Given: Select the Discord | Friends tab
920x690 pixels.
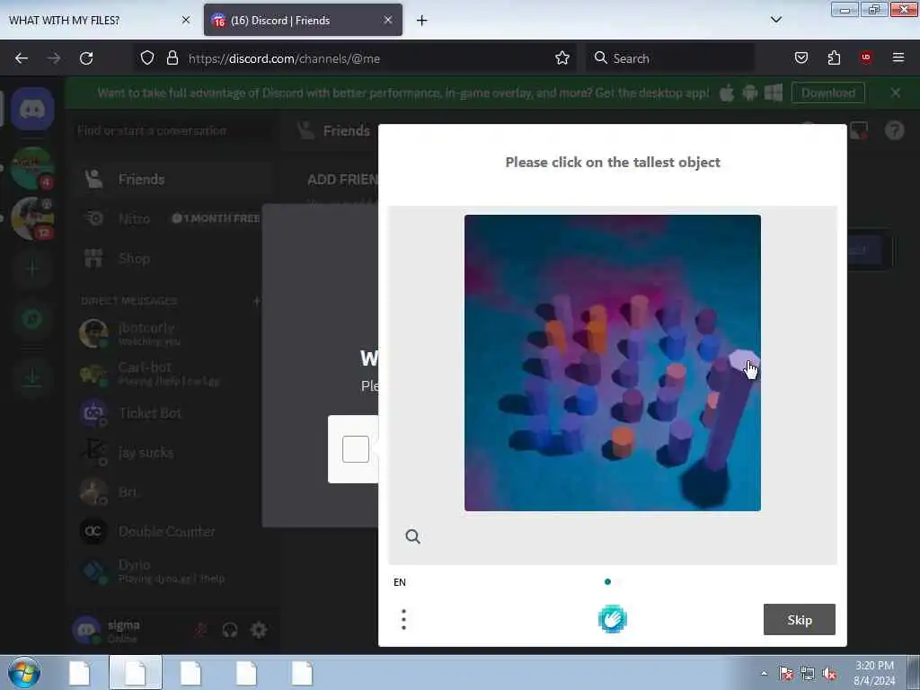Looking at the screenshot, I should (303, 21).
